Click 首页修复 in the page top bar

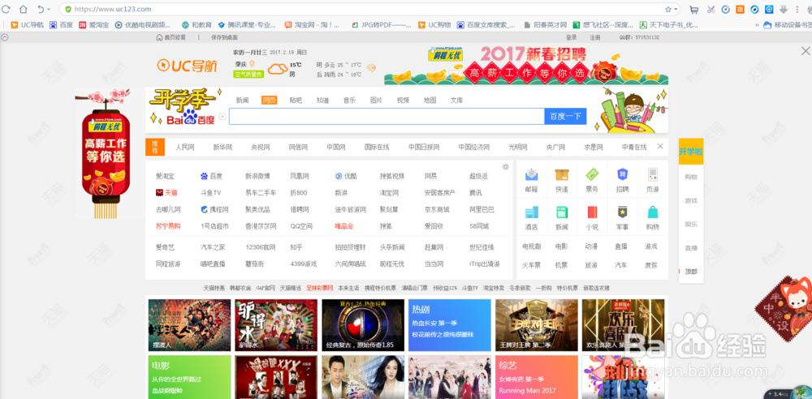(171, 37)
